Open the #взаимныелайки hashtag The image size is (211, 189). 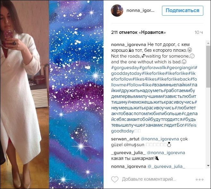coord(170,85)
